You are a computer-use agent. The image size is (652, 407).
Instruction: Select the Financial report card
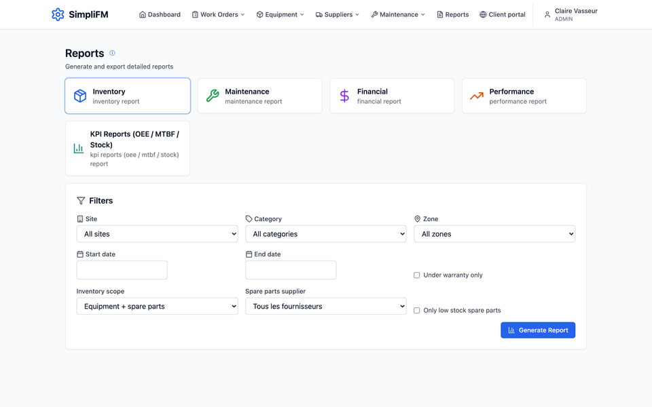click(x=392, y=96)
